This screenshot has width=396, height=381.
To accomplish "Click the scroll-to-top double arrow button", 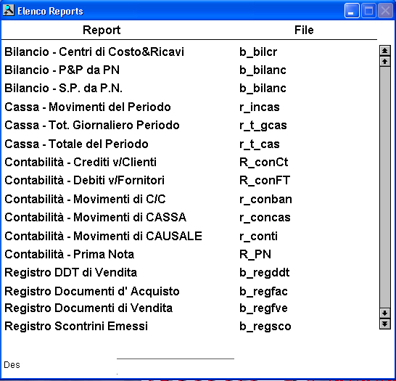I will pos(384,51).
